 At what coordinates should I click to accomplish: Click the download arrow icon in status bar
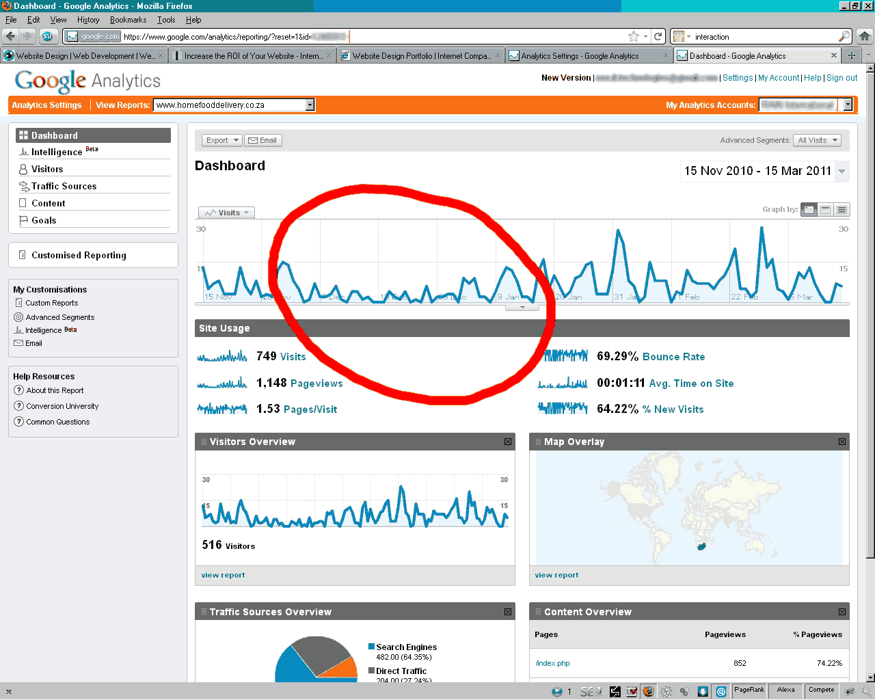(702, 691)
